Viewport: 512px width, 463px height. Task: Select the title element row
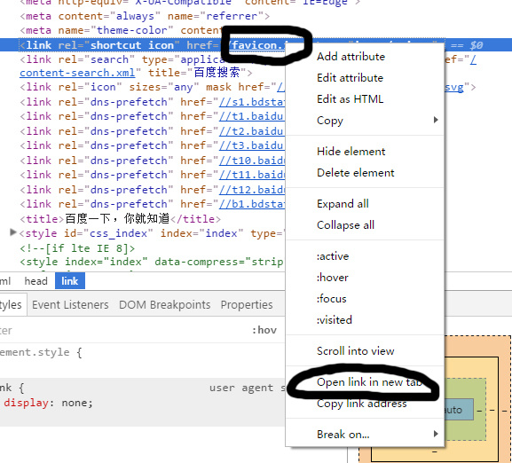click(120, 218)
